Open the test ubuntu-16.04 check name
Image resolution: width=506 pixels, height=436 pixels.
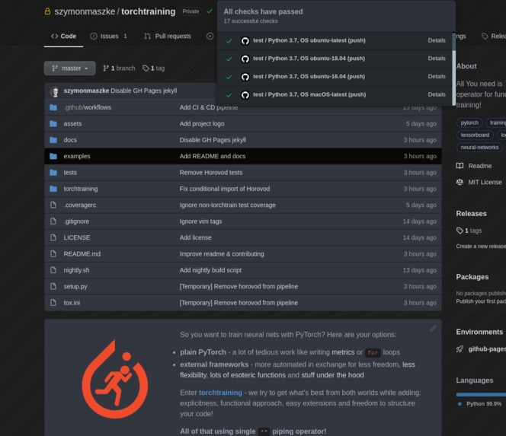[309, 76]
